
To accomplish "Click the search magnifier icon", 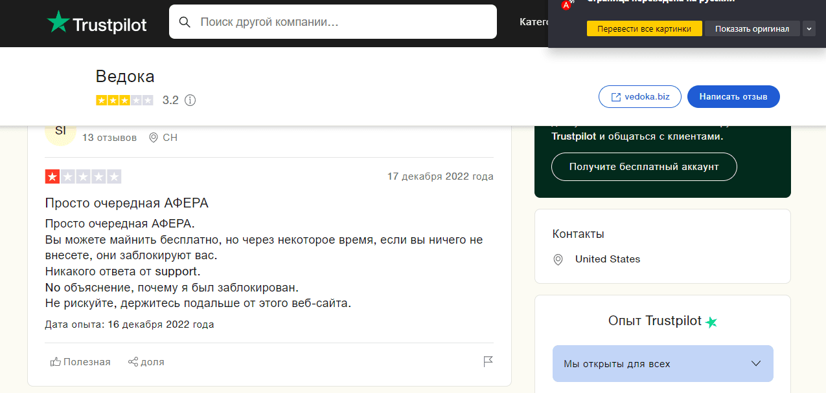I will (x=185, y=22).
